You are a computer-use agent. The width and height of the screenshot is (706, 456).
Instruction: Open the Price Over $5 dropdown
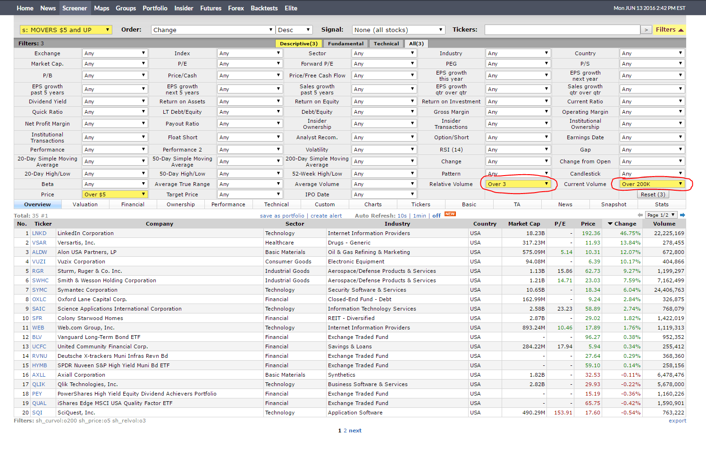pyautogui.click(x=115, y=194)
